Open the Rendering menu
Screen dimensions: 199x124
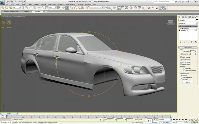click(60, 4)
